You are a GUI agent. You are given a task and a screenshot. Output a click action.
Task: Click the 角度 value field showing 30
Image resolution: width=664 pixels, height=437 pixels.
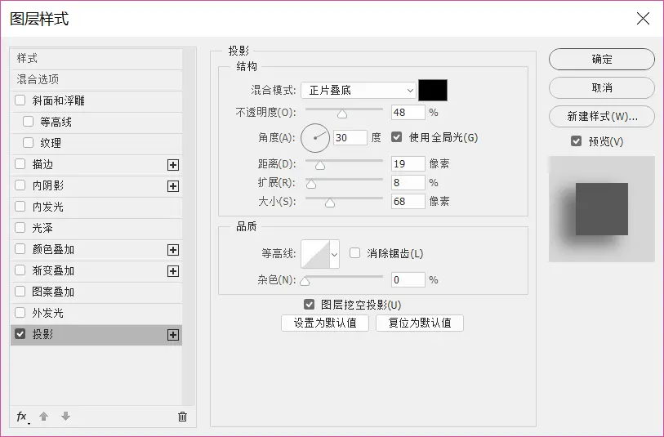pos(350,137)
